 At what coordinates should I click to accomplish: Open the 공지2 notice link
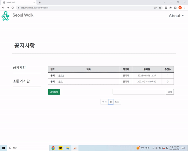[61, 75]
